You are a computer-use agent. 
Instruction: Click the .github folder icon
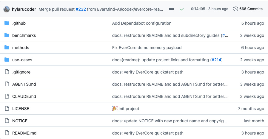[x=7, y=23]
